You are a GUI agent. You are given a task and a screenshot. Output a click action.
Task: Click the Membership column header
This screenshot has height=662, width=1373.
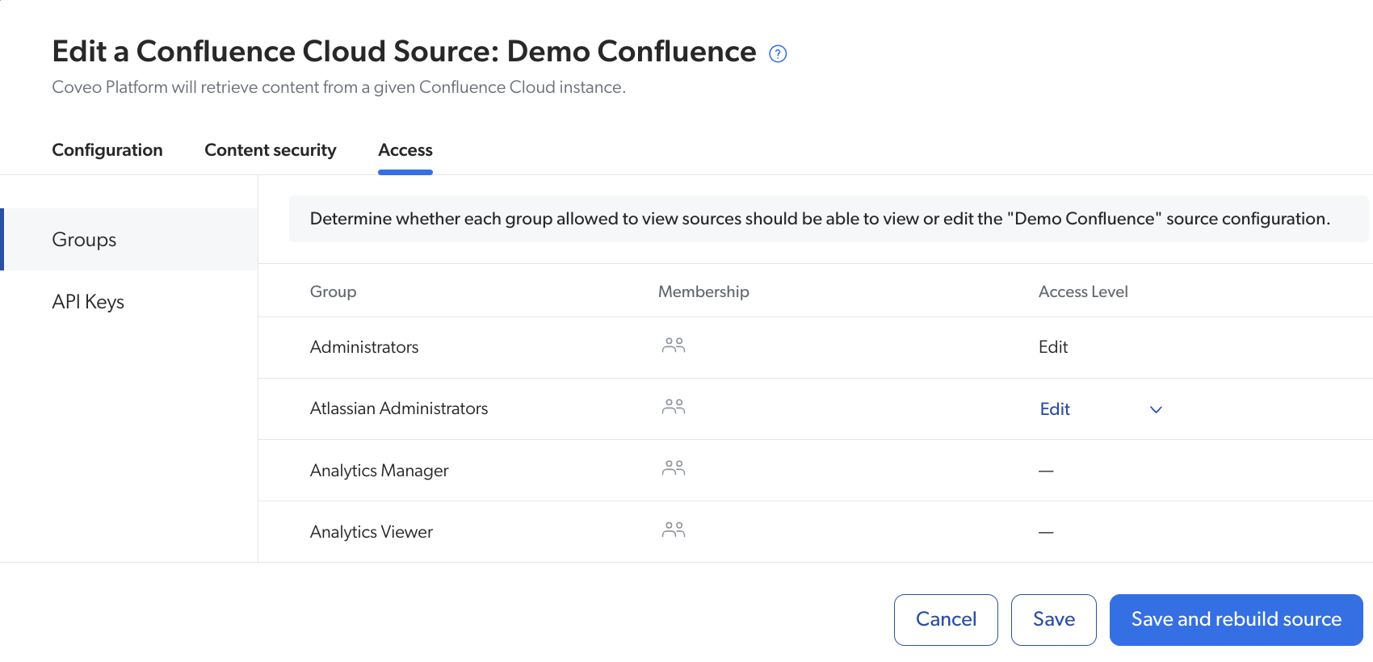tap(703, 291)
